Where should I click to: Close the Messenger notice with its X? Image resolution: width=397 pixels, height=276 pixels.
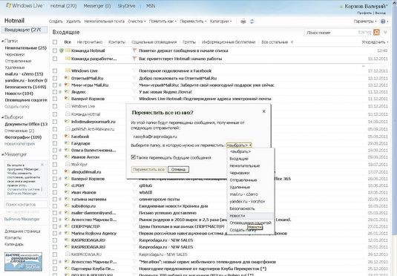(x=42, y=165)
